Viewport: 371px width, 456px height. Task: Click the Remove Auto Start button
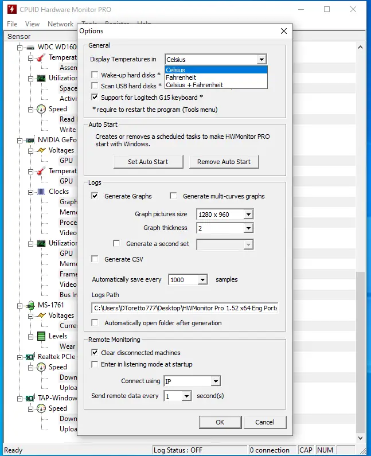224,162
